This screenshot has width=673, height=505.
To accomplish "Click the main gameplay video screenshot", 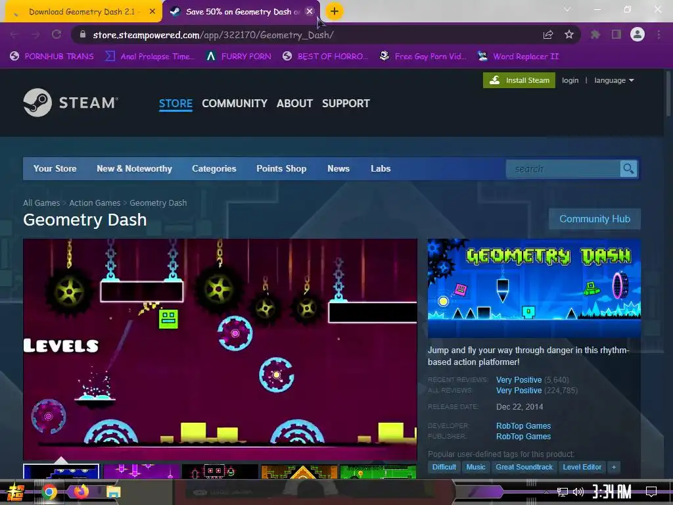I will pos(220,350).
